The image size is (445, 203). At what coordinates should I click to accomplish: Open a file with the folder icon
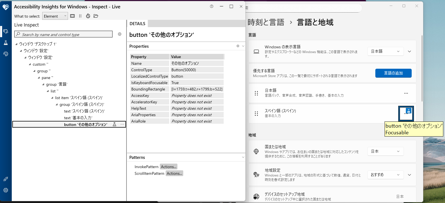[x=96, y=16]
